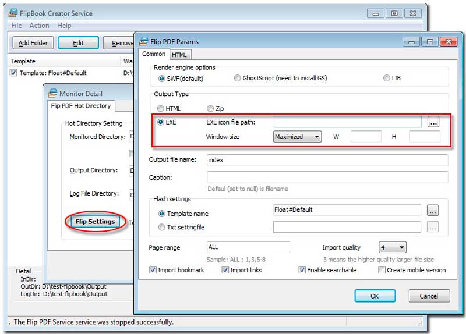Click the FlipBook Creator Service title icon
The width and height of the screenshot is (466, 334).
point(13,13)
